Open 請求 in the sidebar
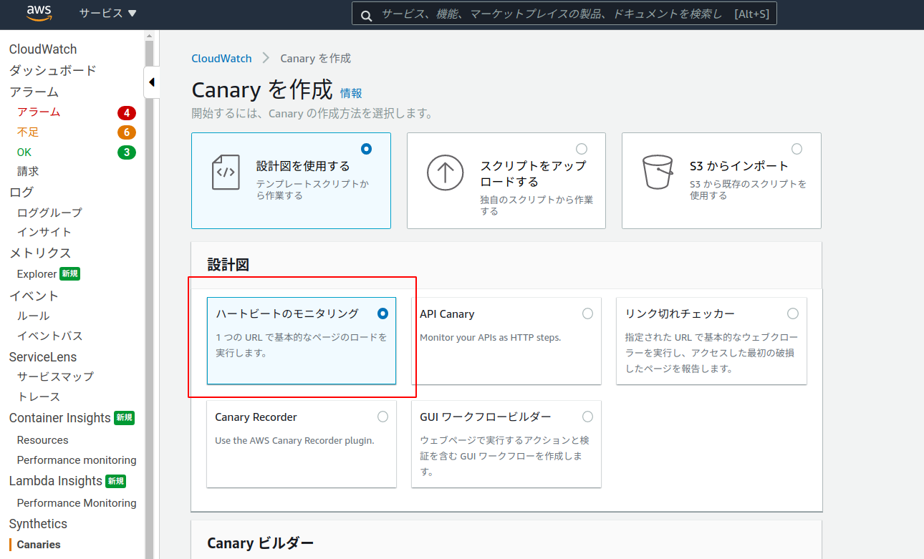This screenshot has height=559, width=924. (28, 172)
